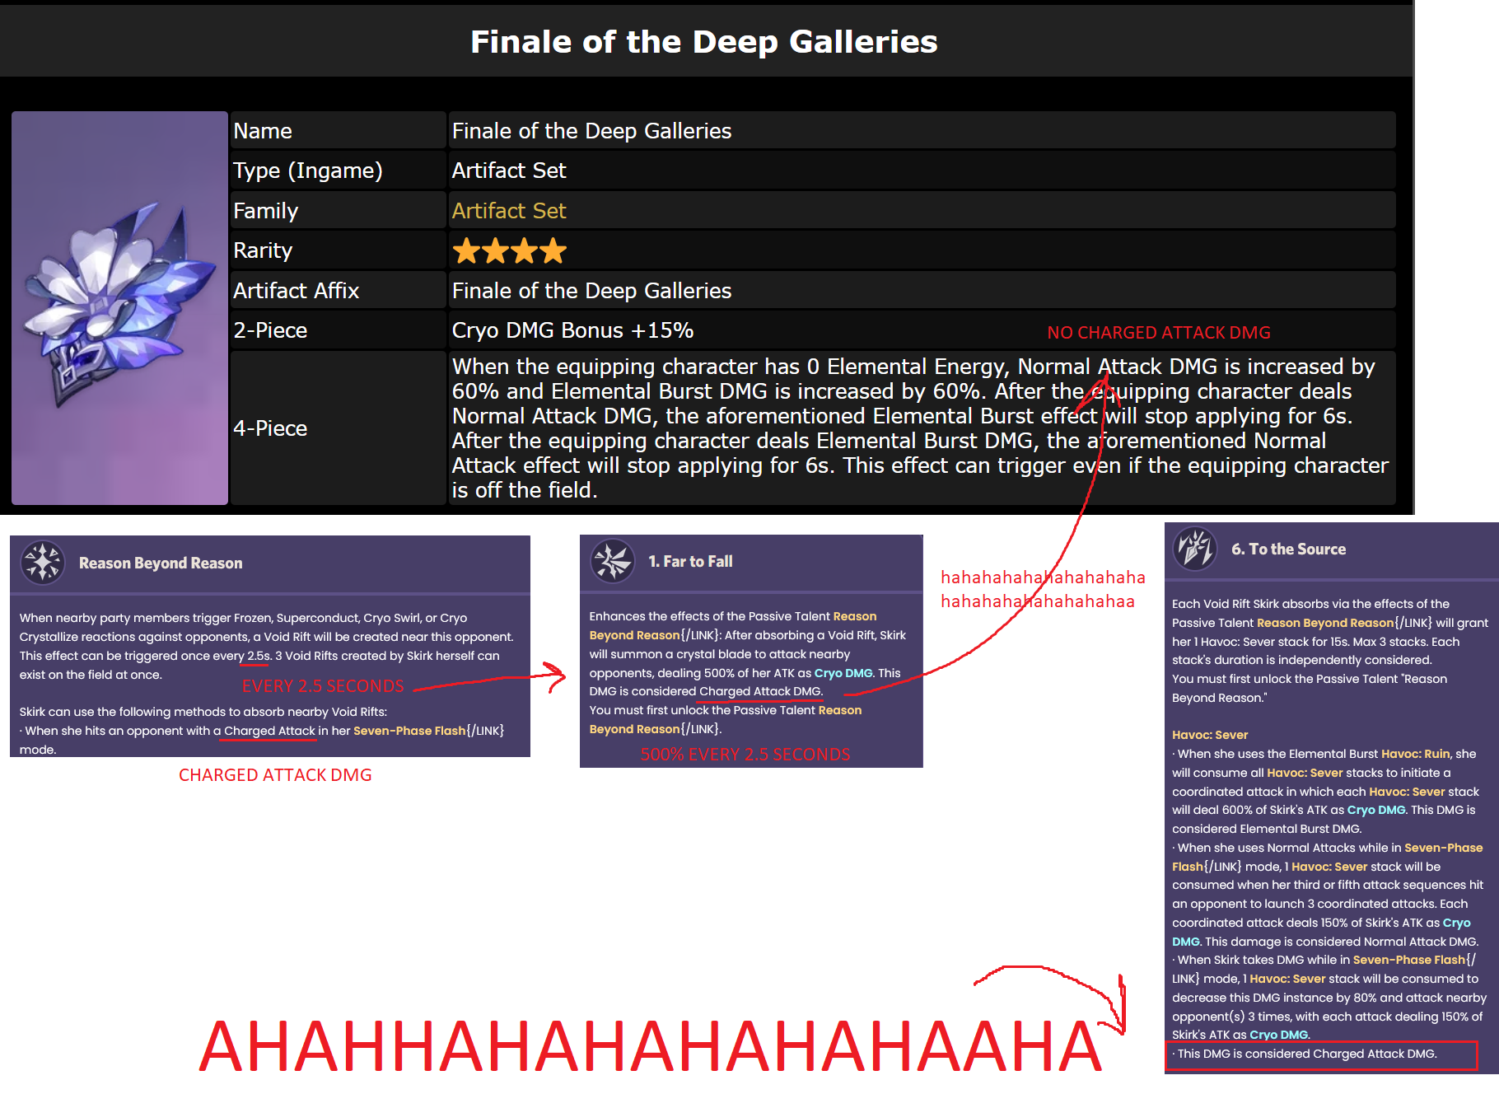Click 'Cryo DMG' link in Far to Fall panel
Screen dimensions: 1499x1094
click(843, 673)
